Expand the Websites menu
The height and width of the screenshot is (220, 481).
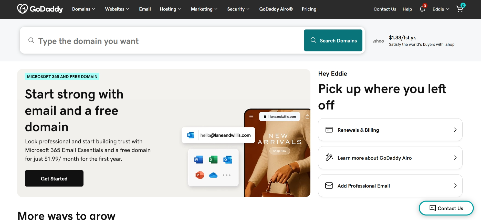tap(117, 9)
